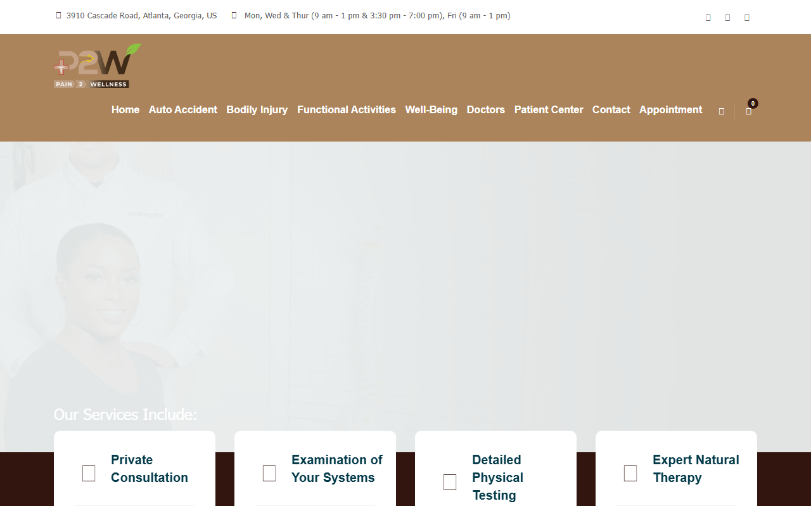Click the clock icon before office hours
Image resolution: width=811 pixels, height=506 pixels.
click(234, 15)
